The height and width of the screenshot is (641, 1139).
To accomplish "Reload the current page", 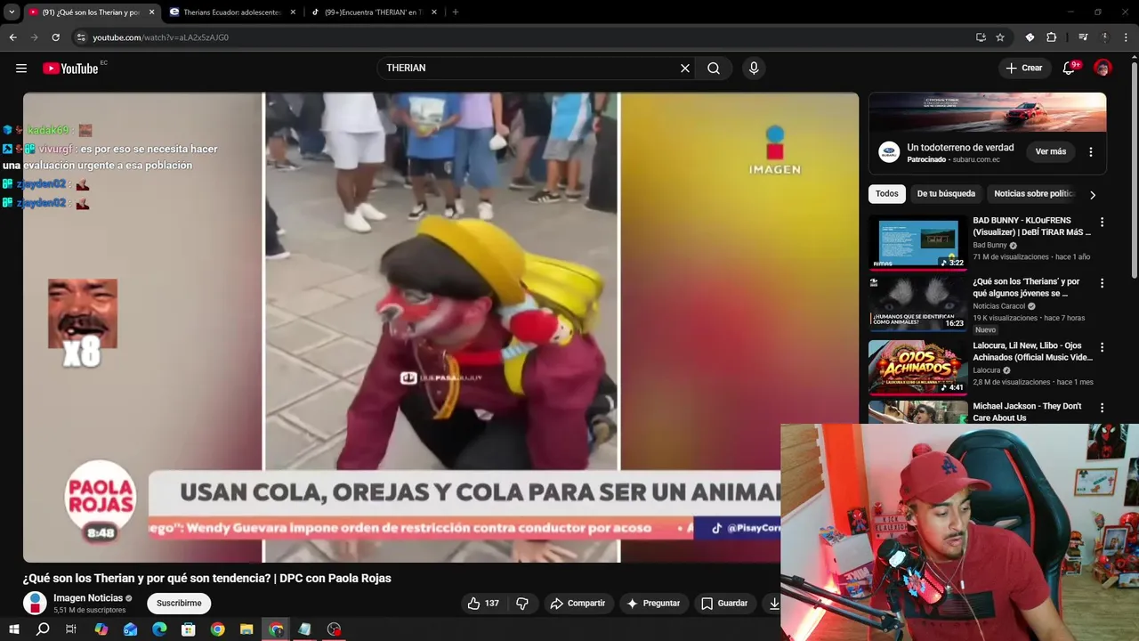I will click(55, 37).
